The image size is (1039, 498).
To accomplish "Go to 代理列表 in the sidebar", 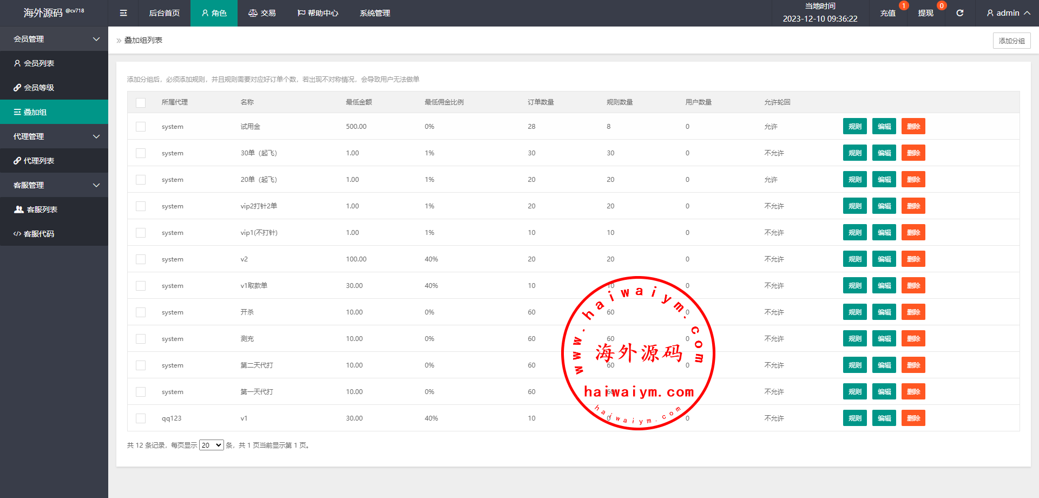I will point(39,161).
